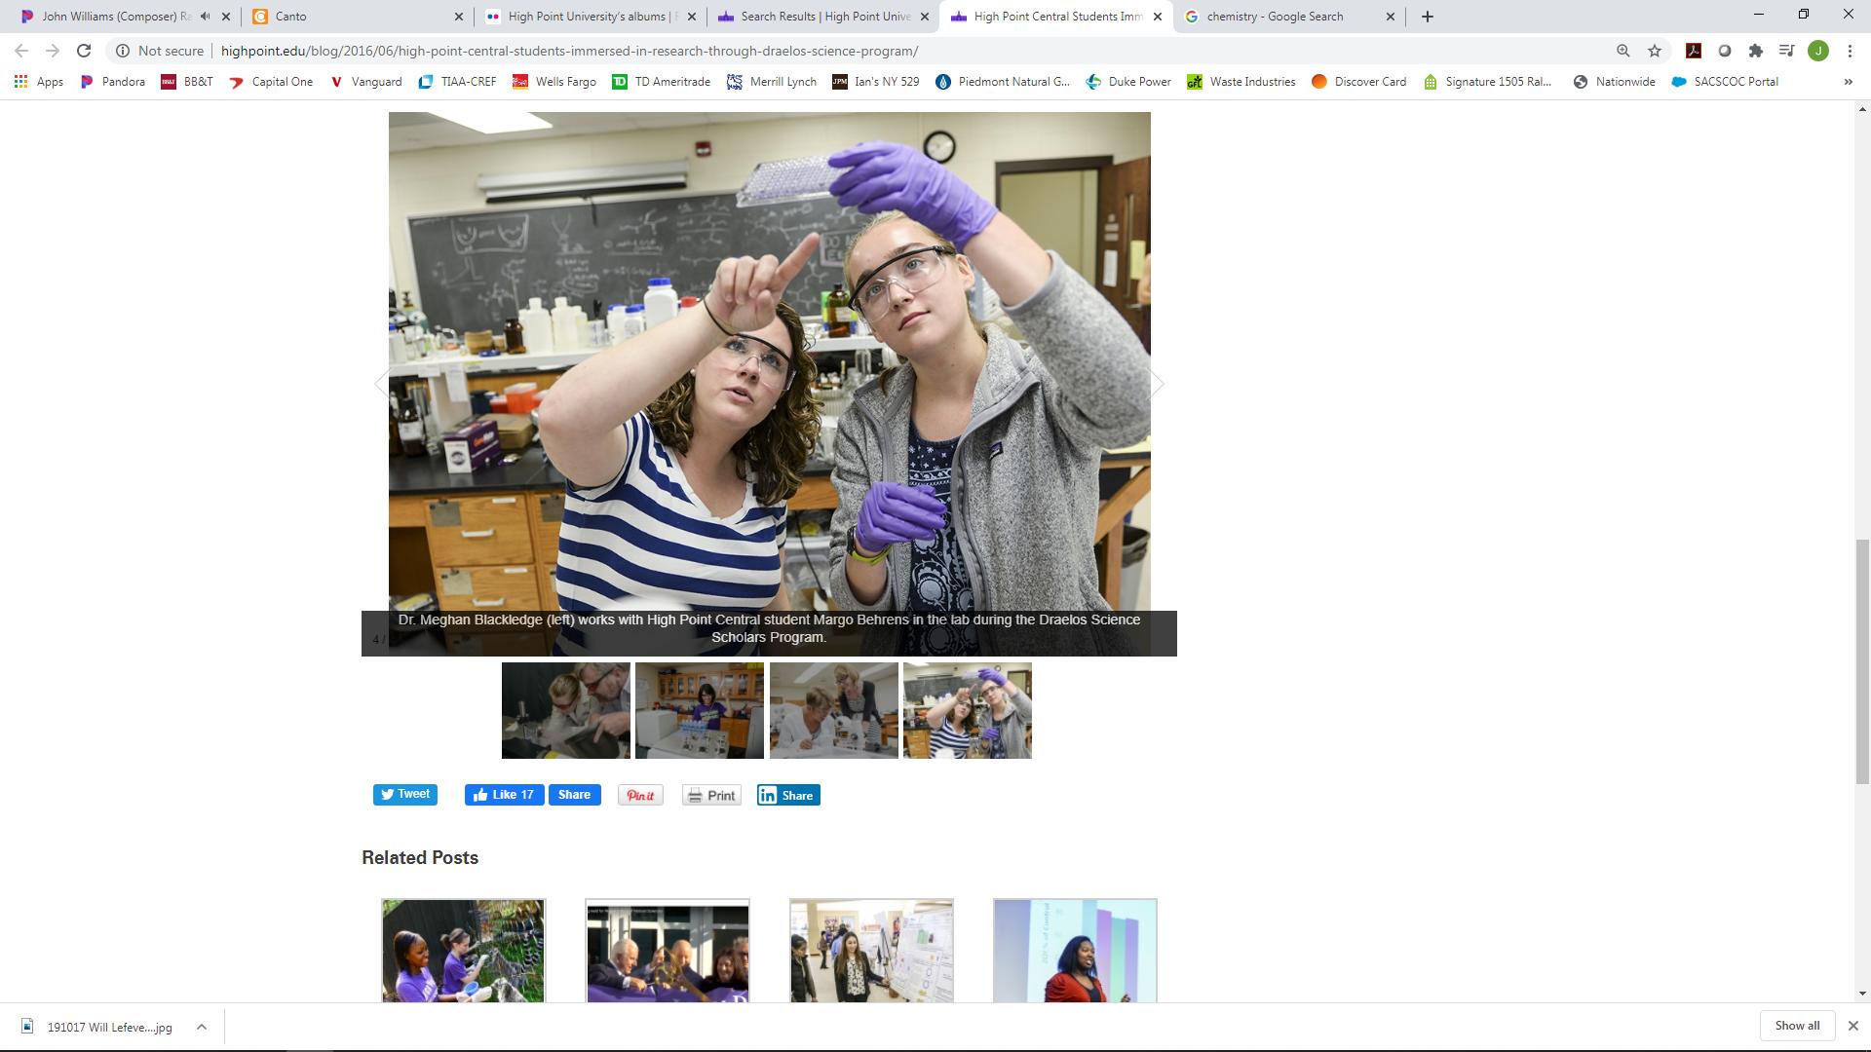Open Chrome three-dot menu

point(1850,51)
